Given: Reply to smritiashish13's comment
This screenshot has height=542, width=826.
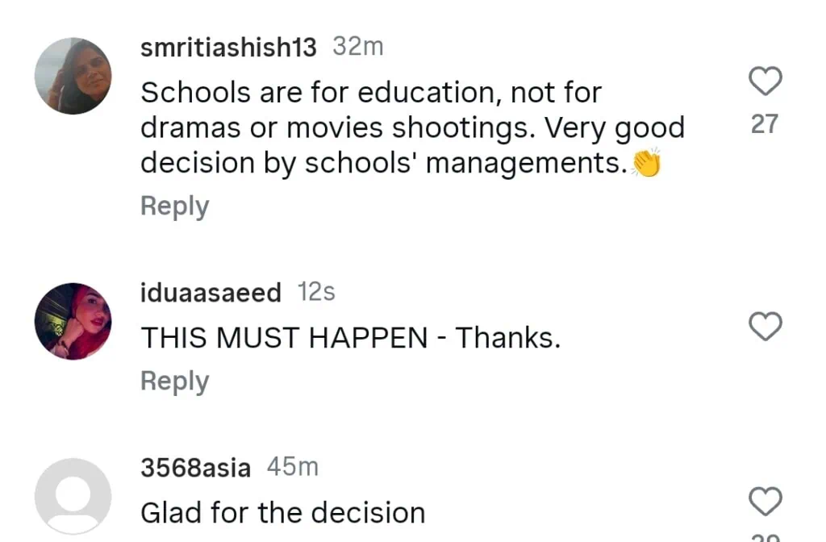Looking at the screenshot, I should [174, 206].
